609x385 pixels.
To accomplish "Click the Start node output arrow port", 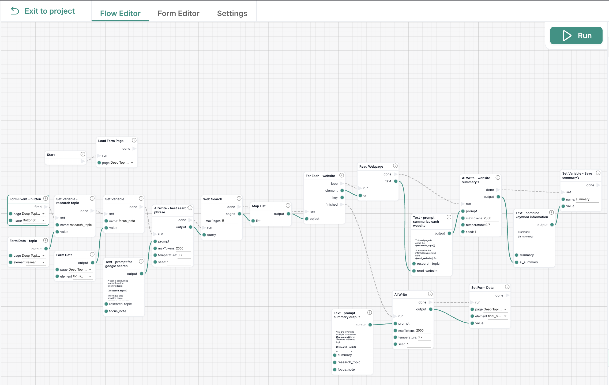I will tap(83, 161).
